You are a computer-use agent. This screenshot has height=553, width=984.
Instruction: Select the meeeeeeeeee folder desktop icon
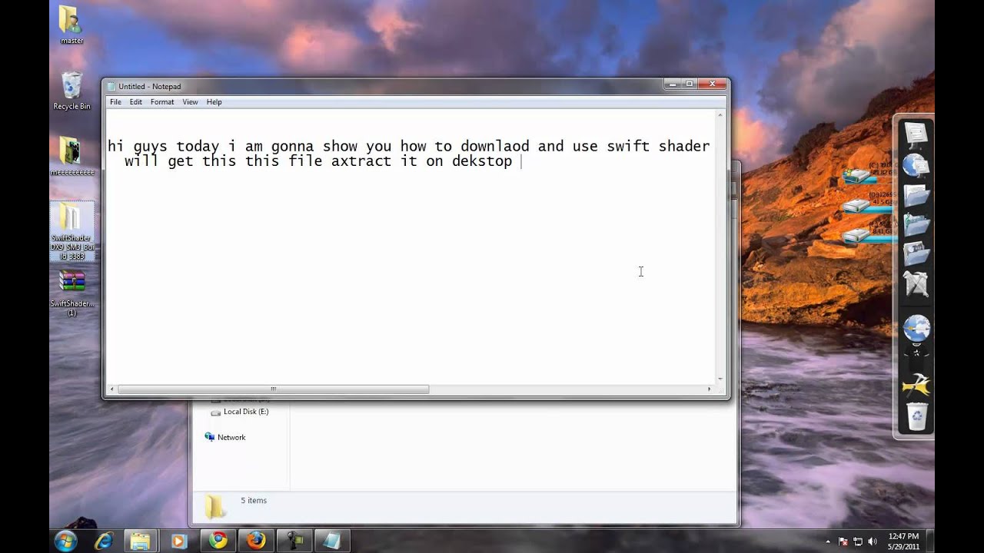click(x=71, y=156)
